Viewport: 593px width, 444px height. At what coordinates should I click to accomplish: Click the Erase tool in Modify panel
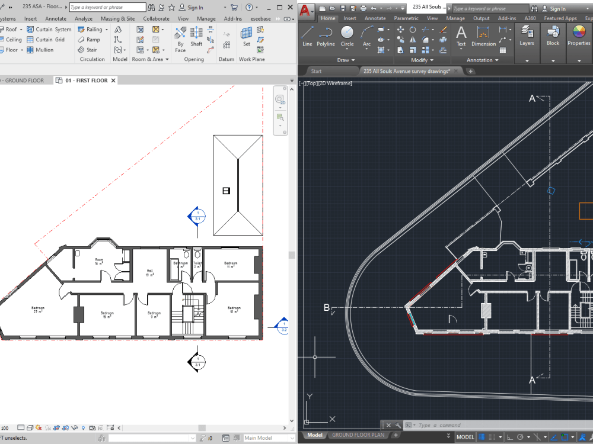[x=443, y=30]
